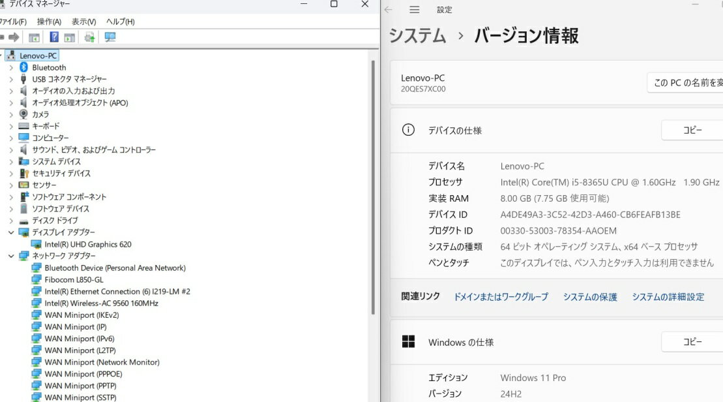Click the action pane toolbar icon
The width and height of the screenshot is (723, 402).
coord(70,37)
